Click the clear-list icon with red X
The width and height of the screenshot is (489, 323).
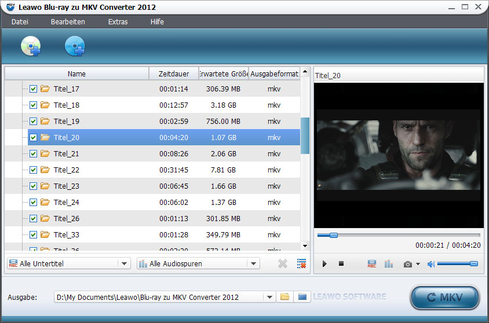[x=301, y=263]
